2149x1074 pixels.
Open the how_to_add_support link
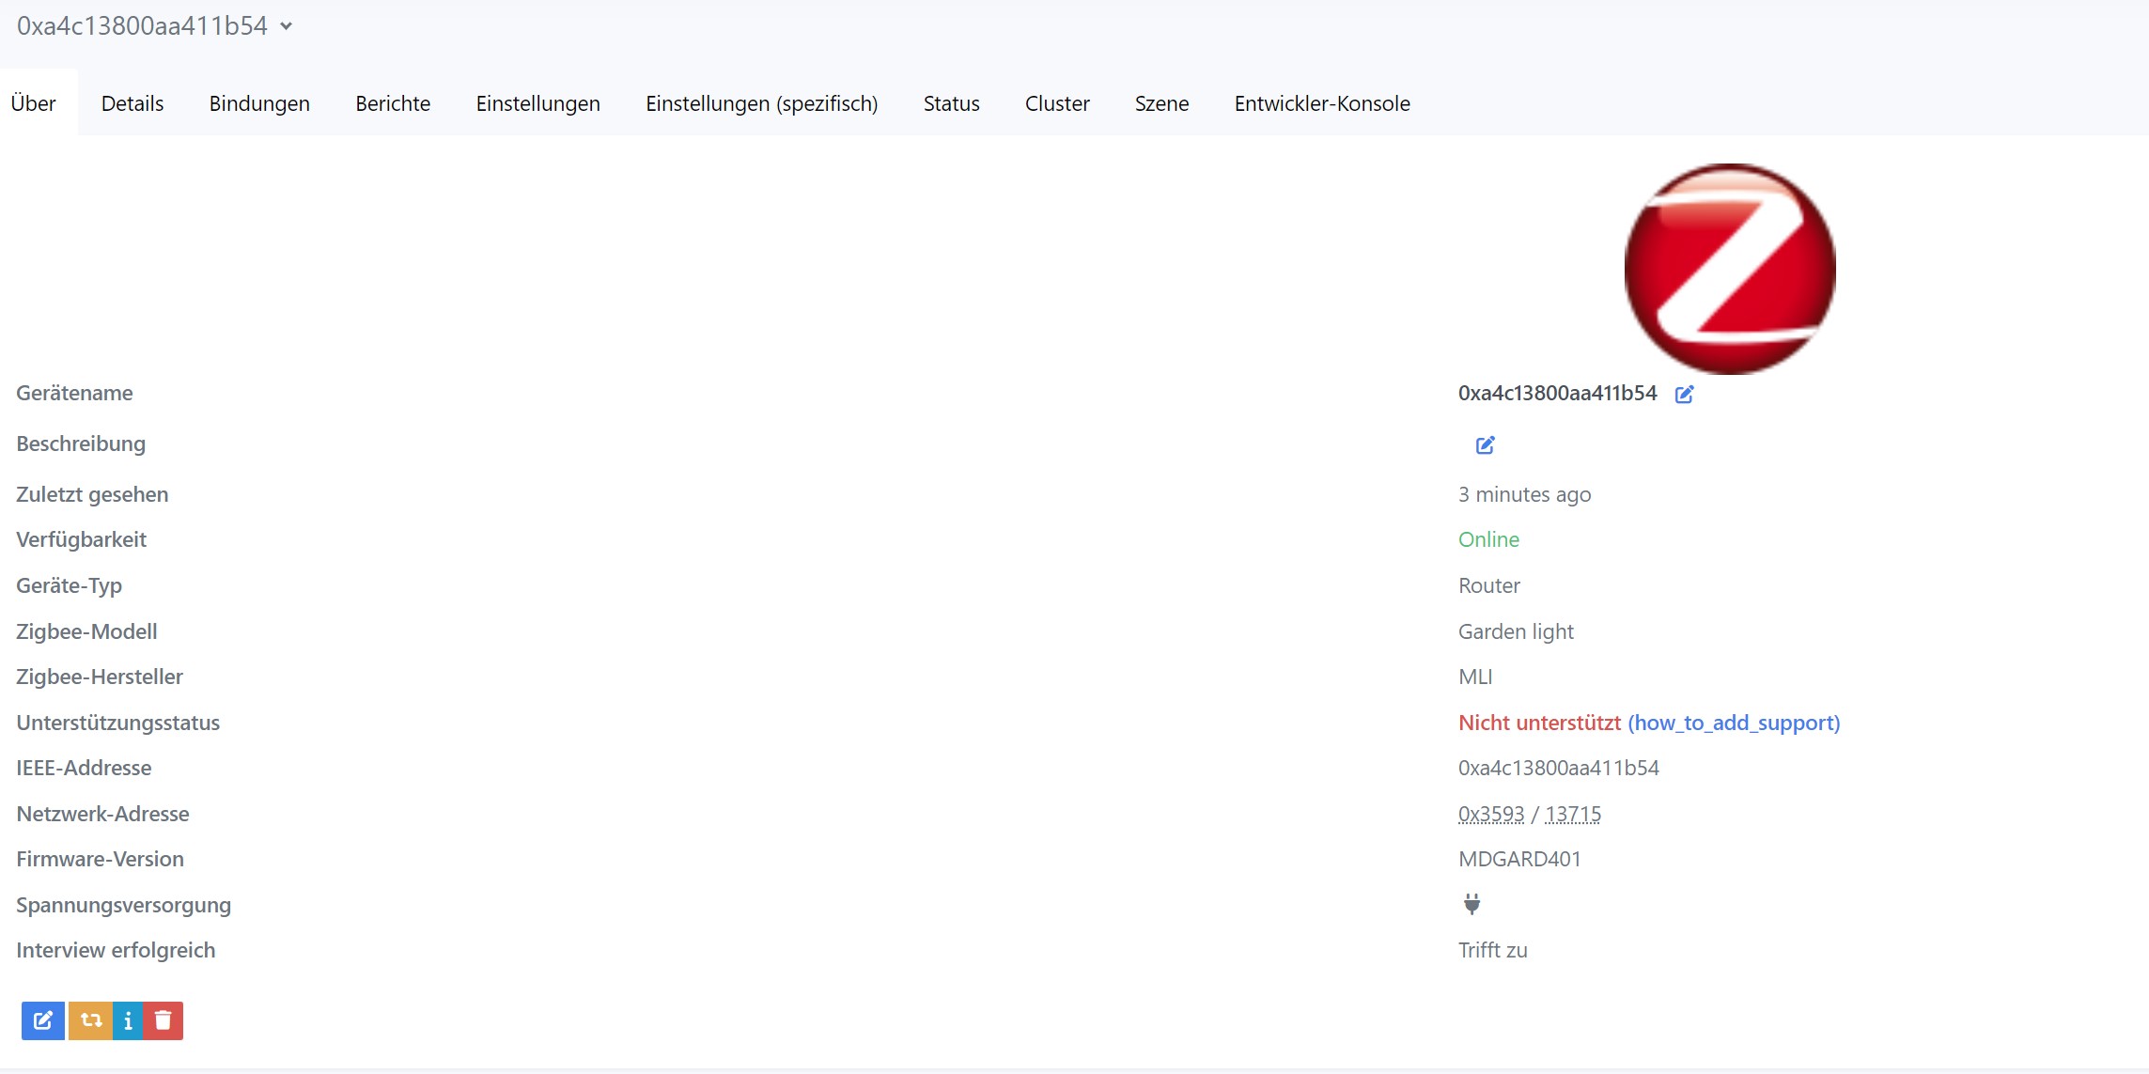(1734, 723)
